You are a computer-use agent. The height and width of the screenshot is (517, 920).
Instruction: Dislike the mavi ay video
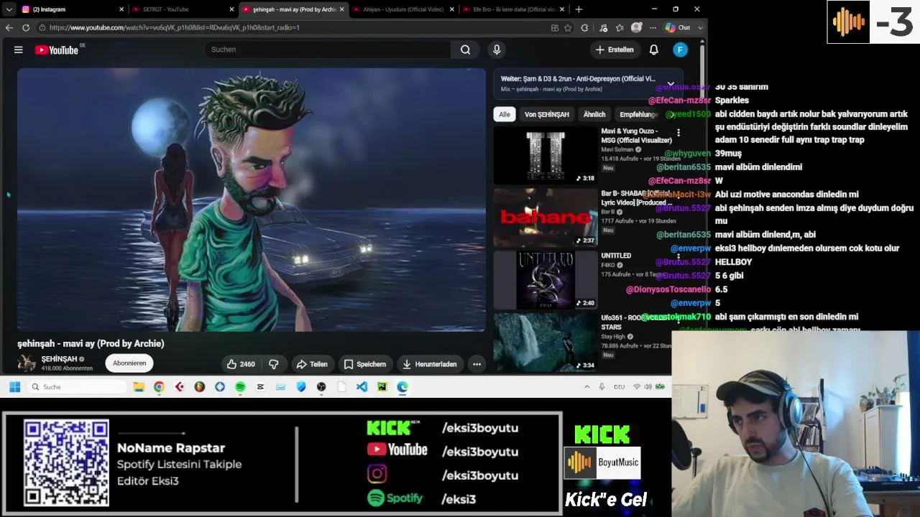273,364
